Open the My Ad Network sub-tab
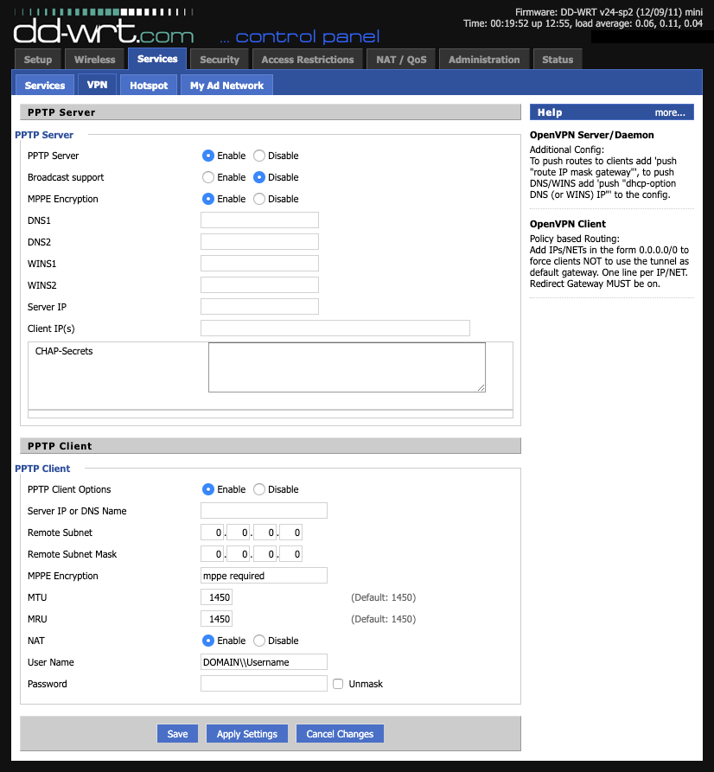Screen dimensions: 714x772 227,86
